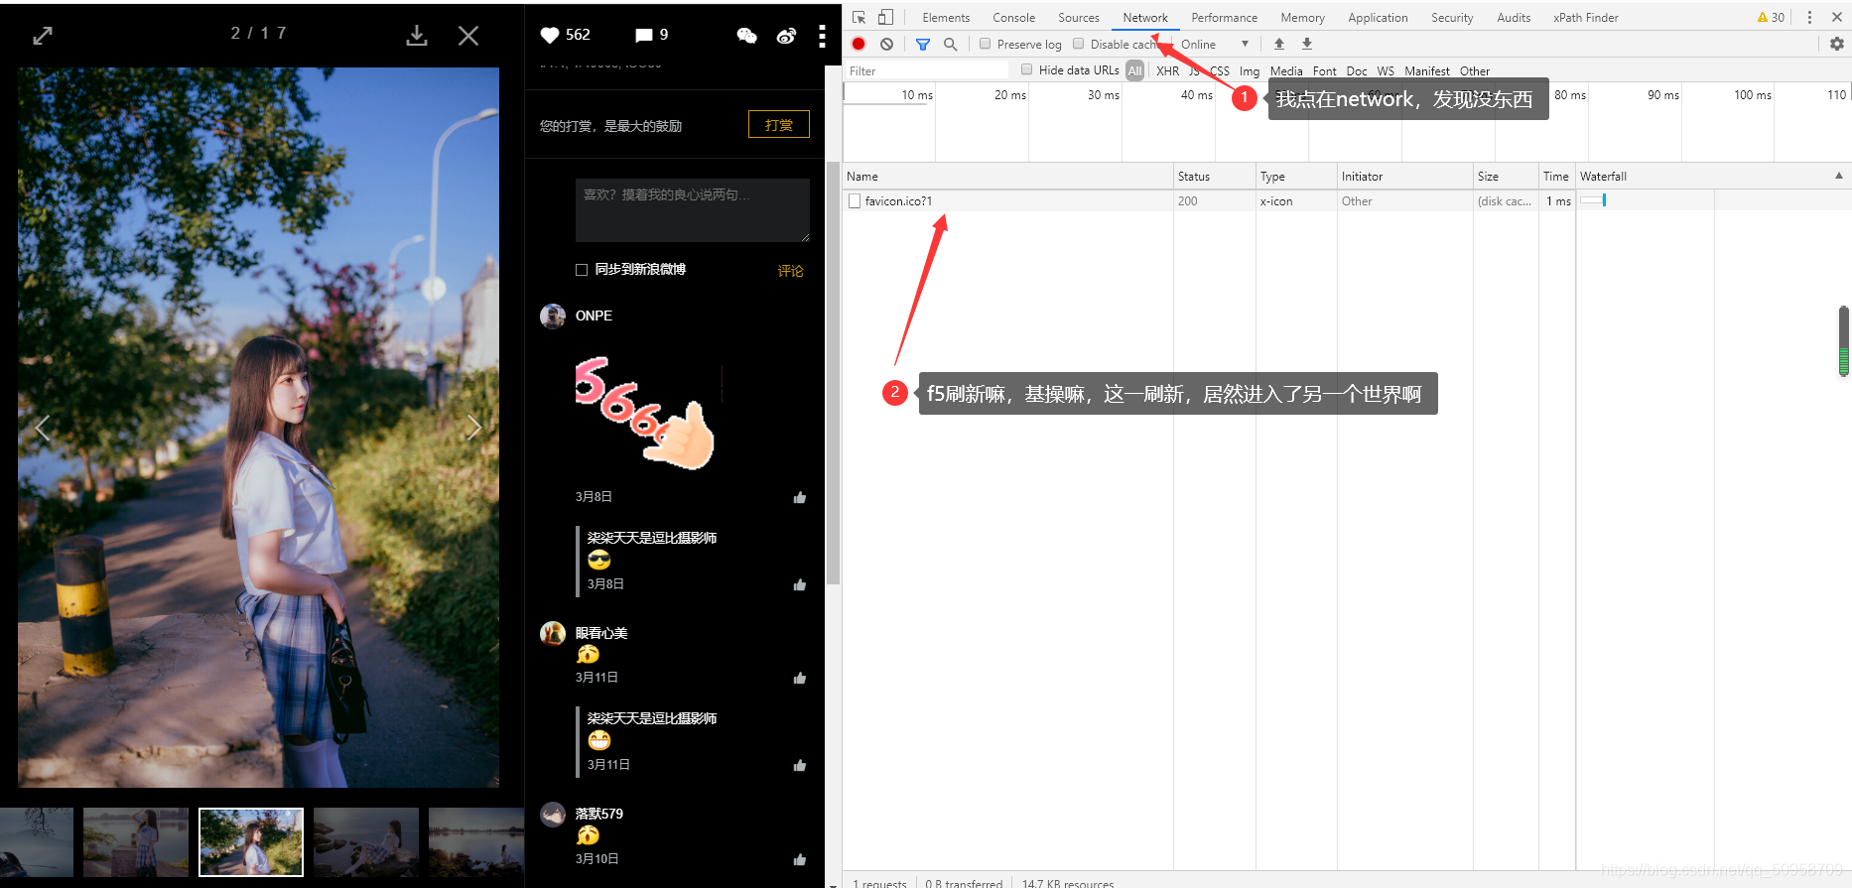Viewport: 1852px width, 888px height.
Task: Click the warnings count 30 badge
Action: tap(1771, 17)
